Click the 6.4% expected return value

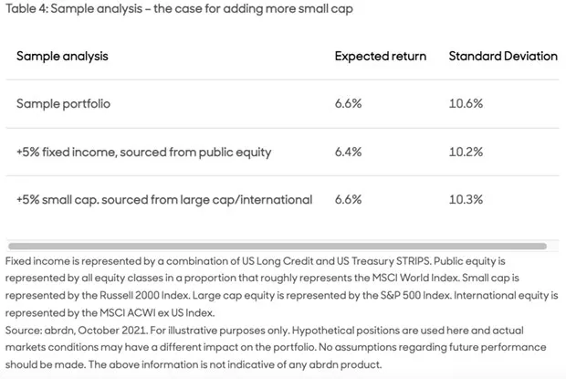click(349, 152)
